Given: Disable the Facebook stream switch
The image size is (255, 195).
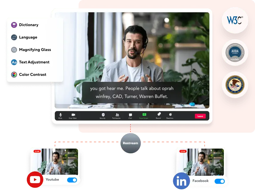Looking at the screenshot, I should [x=220, y=181].
